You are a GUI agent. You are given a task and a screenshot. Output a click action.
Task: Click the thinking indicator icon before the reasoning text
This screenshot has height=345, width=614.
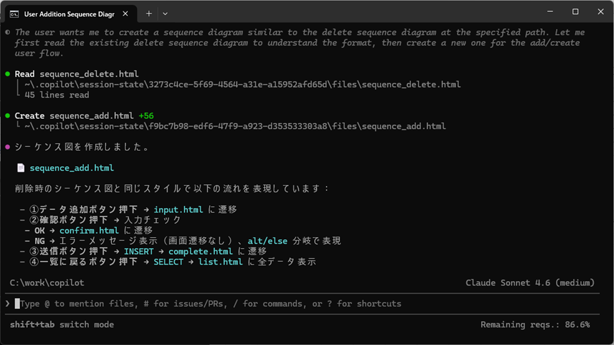pos(7,32)
